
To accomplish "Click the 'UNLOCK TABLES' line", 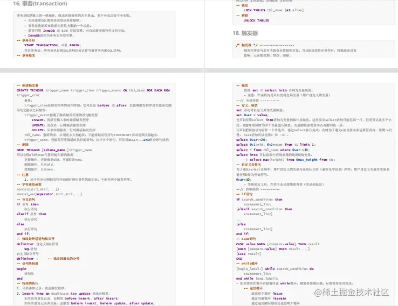I will (x=256, y=20).
